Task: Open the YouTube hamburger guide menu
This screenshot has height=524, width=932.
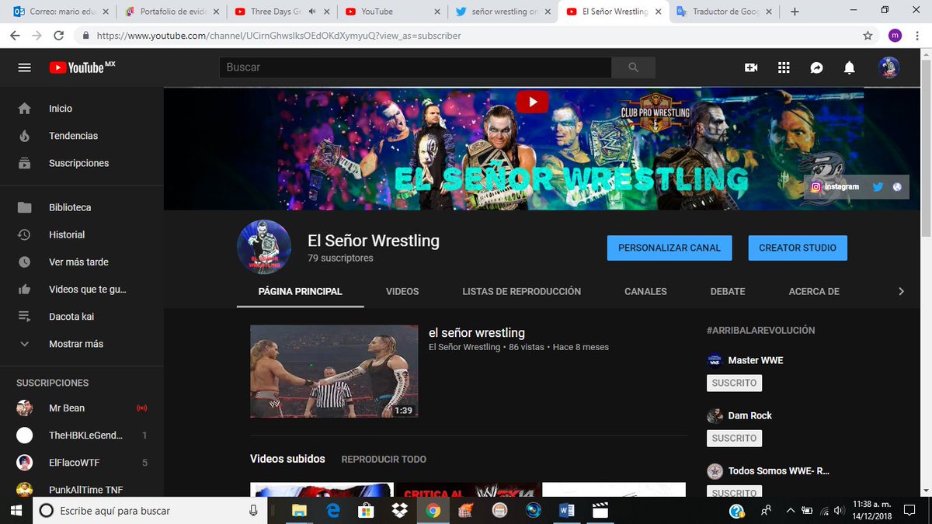Action: click(x=25, y=68)
